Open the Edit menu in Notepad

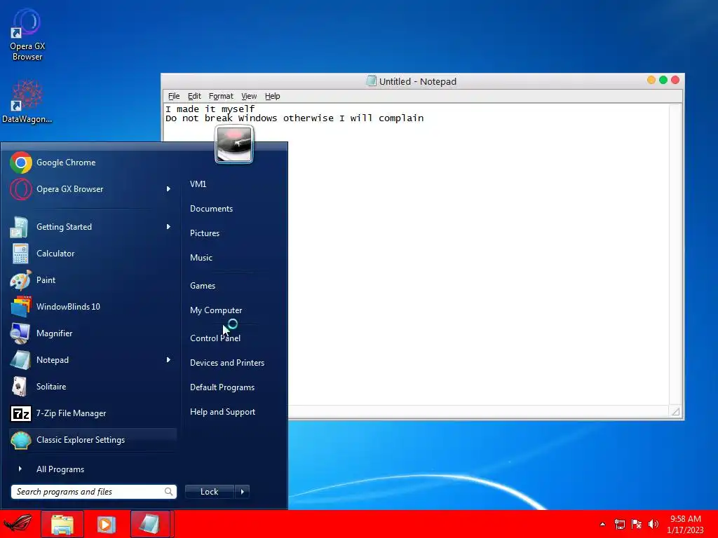point(194,96)
